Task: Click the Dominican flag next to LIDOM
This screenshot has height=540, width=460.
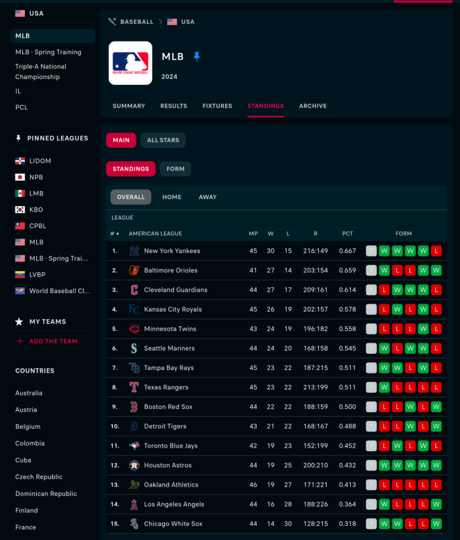Action: coord(20,161)
